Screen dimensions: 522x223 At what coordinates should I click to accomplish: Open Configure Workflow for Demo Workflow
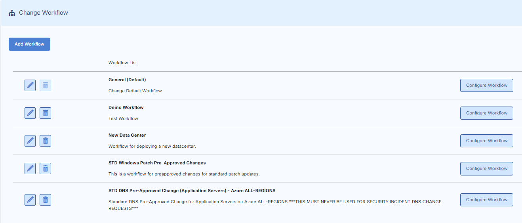[x=486, y=113]
